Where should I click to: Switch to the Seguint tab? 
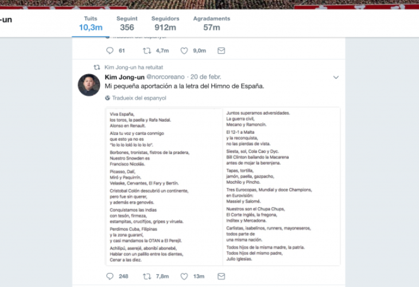(x=127, y=24)
